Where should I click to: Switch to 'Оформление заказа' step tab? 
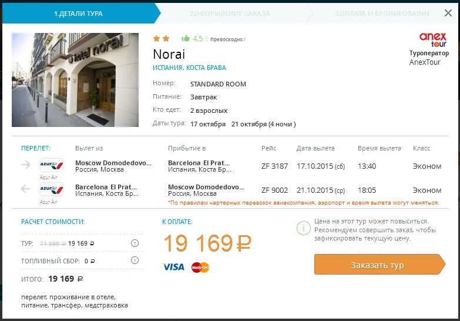click(230, 13)
